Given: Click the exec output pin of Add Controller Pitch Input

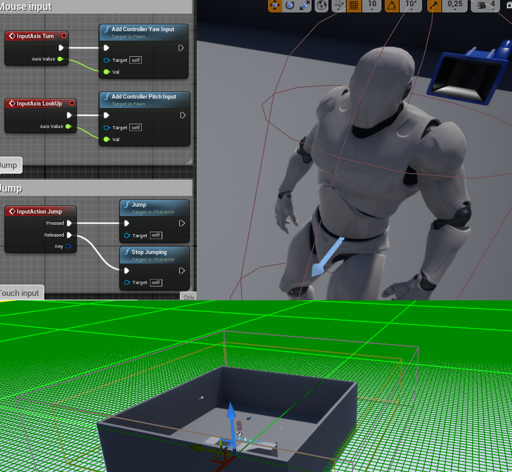Looking at the screenshot, I should tap(182, 116).
